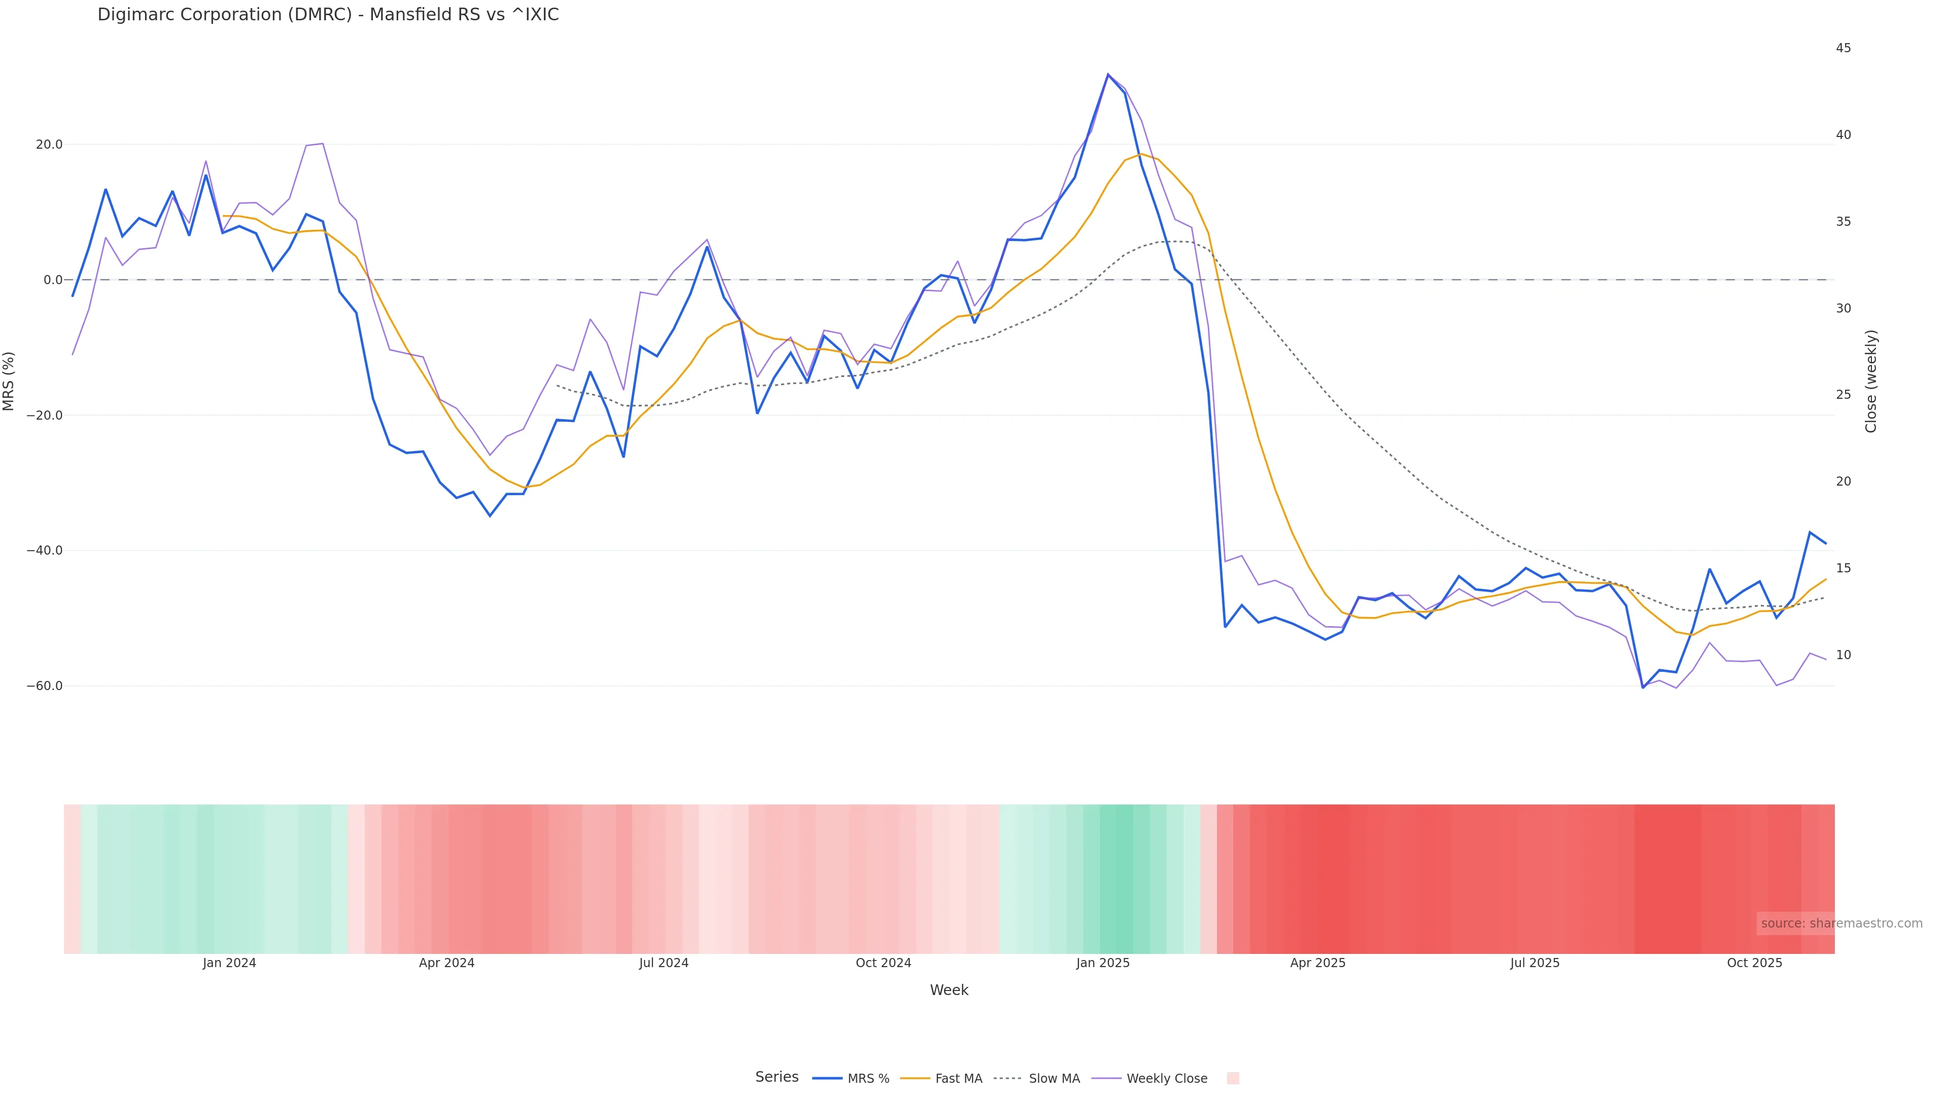The height and width of the screenshot is (1096, 1948).
Task: Select the Jan 2025 x-axis tick label
Action: tap(1102, 964)
